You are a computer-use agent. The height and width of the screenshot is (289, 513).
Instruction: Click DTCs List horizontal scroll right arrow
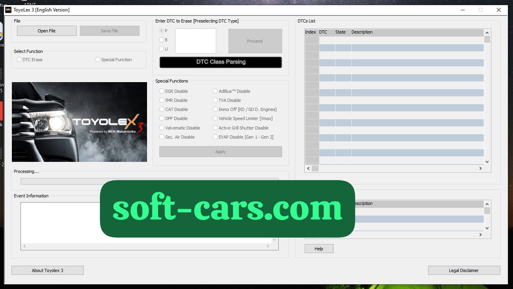tap(481, 168)
